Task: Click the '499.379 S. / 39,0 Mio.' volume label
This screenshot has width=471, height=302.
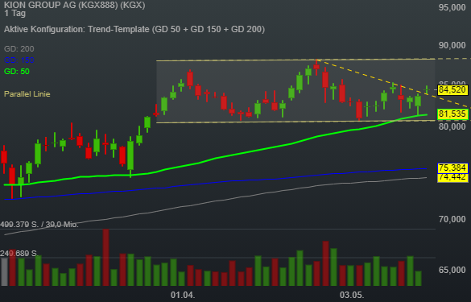Action: click(x=39, y=225)
